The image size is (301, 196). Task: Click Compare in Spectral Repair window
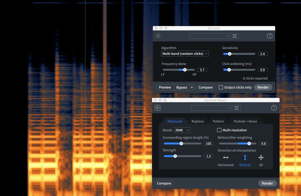pos(164,183)
